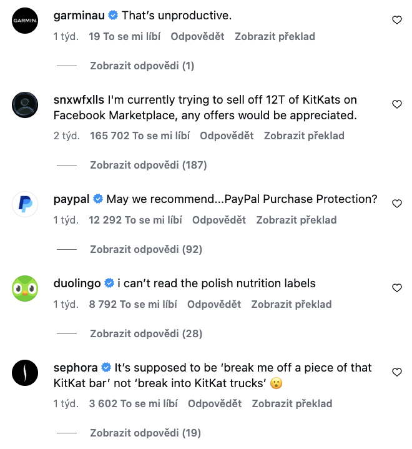The width and height of the screenshot is (412, 449).
Task: Reply to garminau via Odpovědět
Action: tap(197, 36)
